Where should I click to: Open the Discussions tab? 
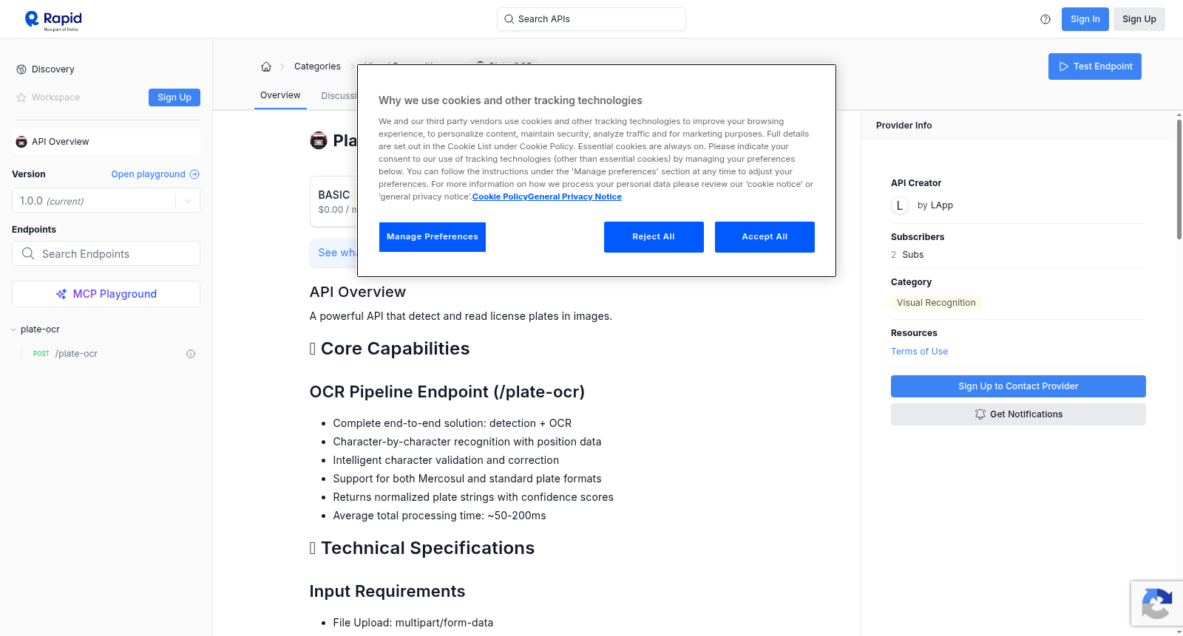[339, 96]
